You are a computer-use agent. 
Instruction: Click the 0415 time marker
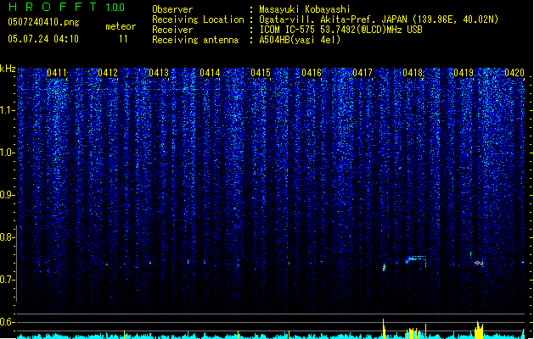pyautogui.click(x=261, y=73)
